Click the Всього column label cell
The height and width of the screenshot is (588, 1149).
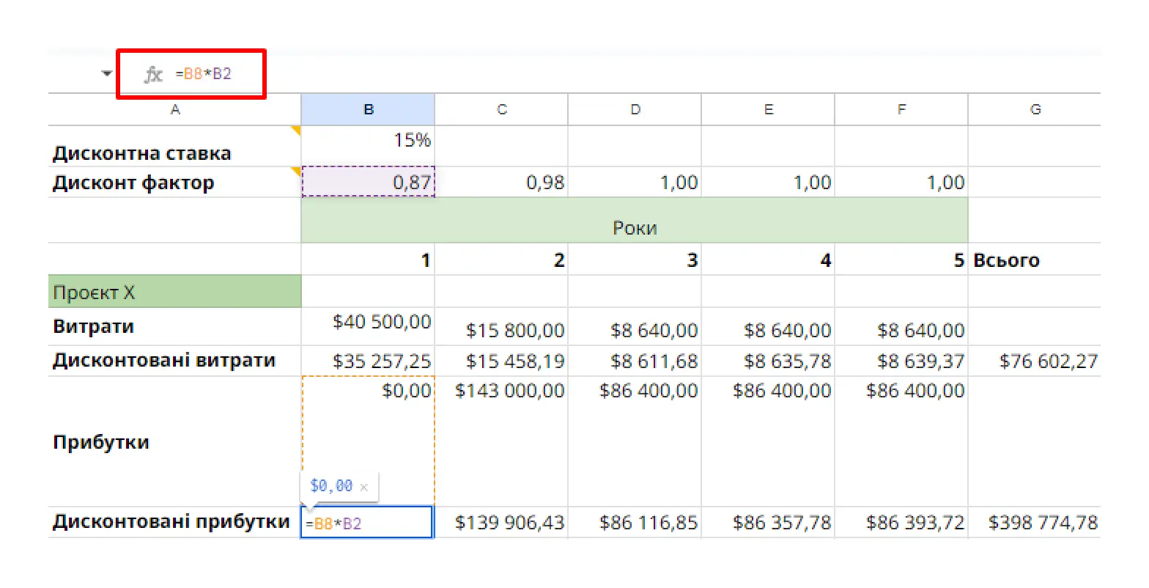pyautogui.click(x=1035, y=260)
